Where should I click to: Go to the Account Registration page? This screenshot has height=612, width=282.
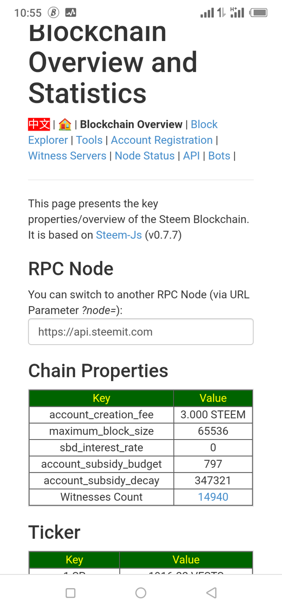pyautogui.click(x=162, y=140)
